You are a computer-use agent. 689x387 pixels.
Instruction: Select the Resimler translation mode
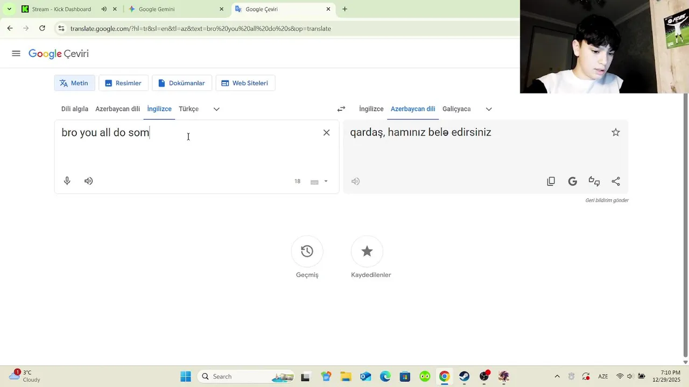tap(123, 83)
